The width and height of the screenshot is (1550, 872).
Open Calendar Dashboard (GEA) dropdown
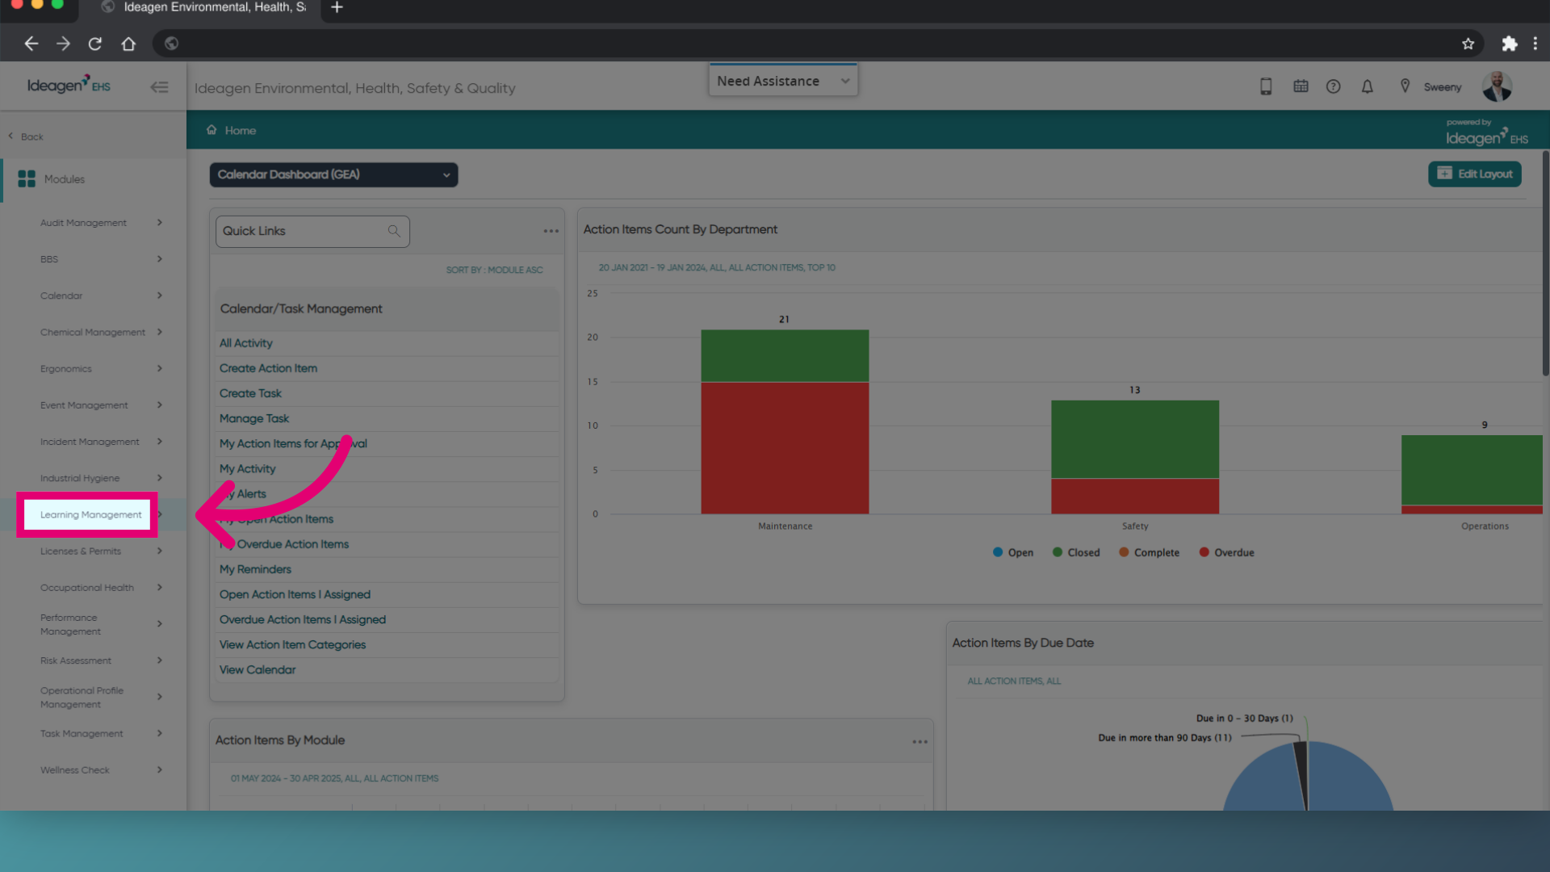point(333,174)
